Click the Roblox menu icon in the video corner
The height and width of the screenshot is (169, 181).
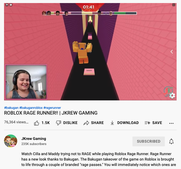coord(7,5)
